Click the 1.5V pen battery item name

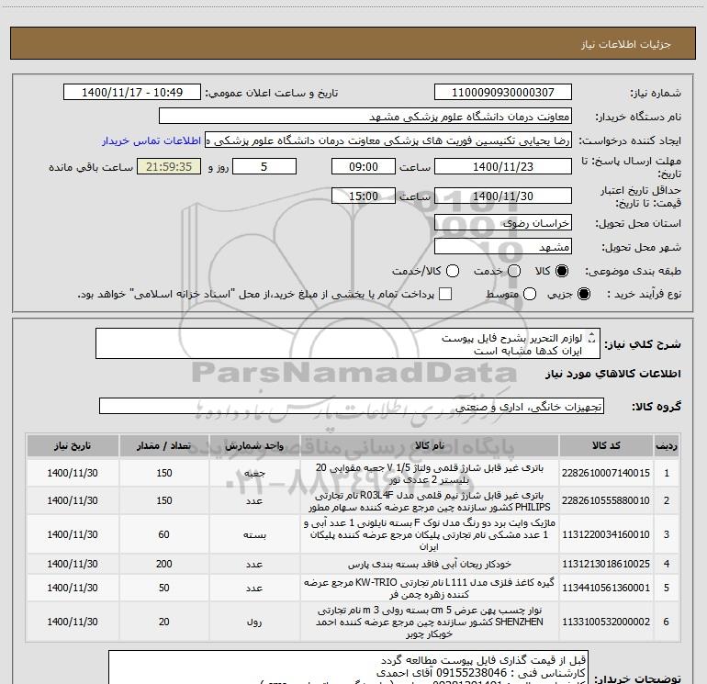430,474
